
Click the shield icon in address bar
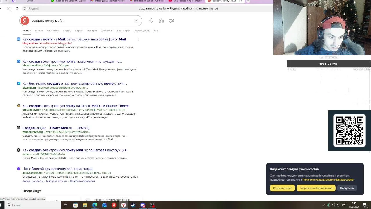pyautogui.click(x=25, y=8)
